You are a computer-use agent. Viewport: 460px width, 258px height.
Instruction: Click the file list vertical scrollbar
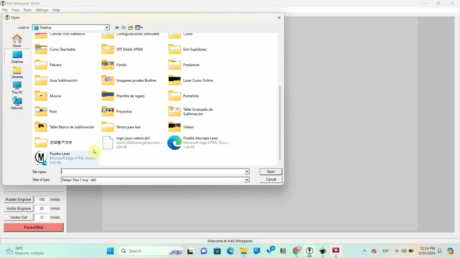280,123
